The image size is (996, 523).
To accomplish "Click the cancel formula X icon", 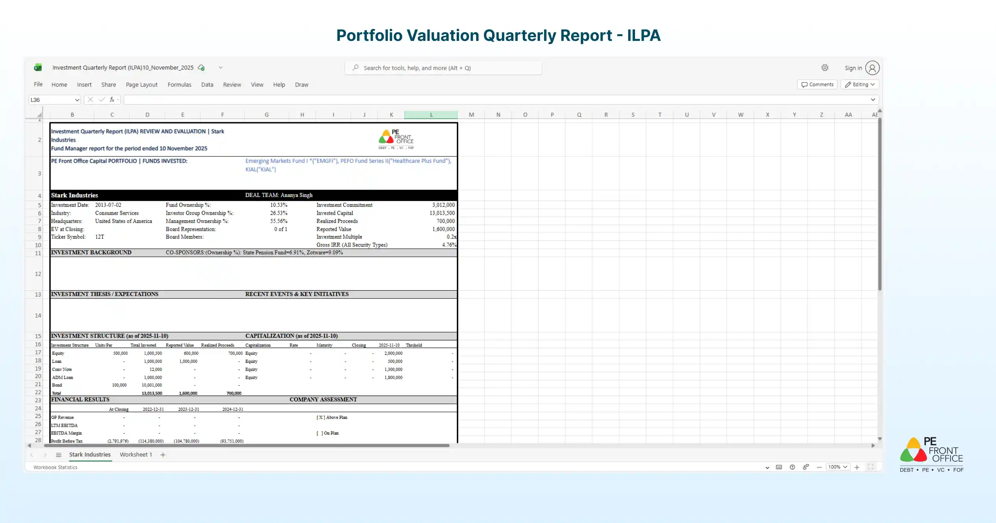I will 90,99.
